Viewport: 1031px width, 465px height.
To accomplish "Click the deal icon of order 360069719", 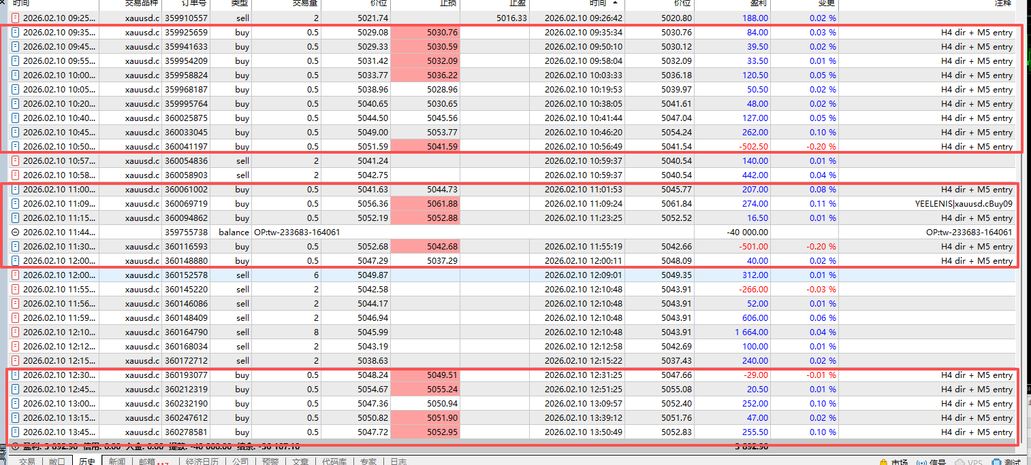I will (x=16, y=204).
